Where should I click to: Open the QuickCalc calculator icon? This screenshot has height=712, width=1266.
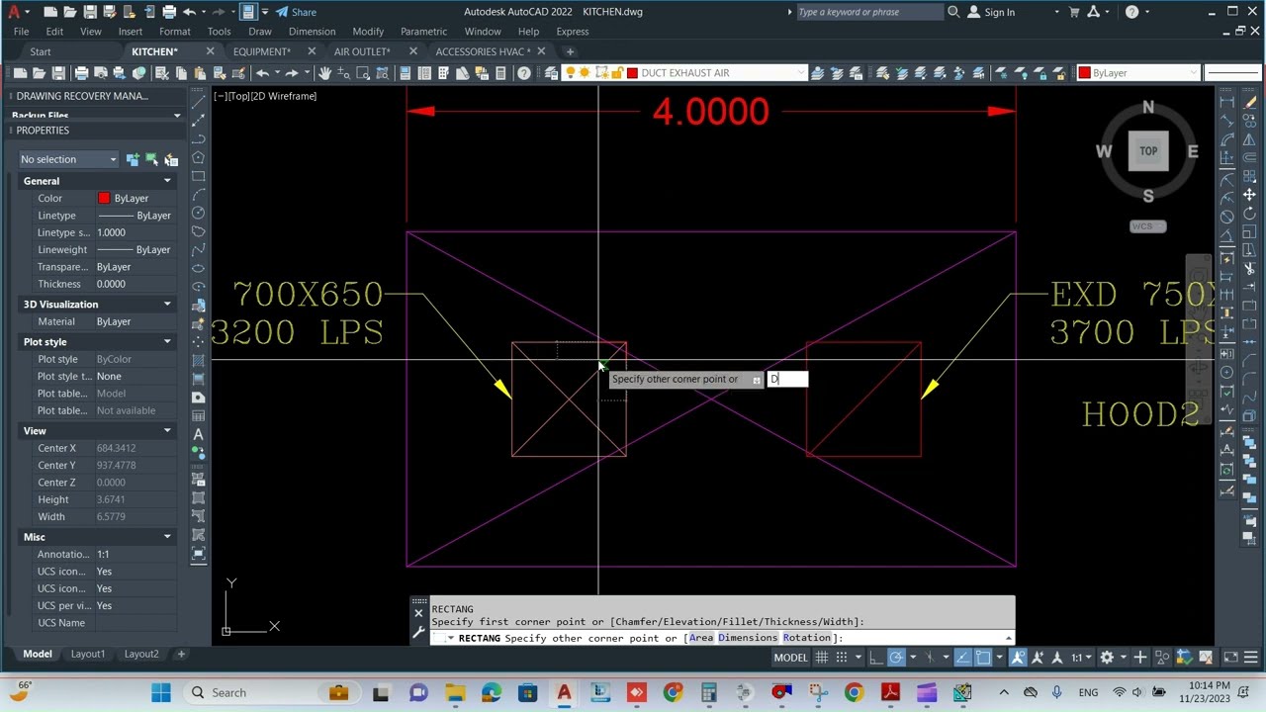(x=500, y=73)
